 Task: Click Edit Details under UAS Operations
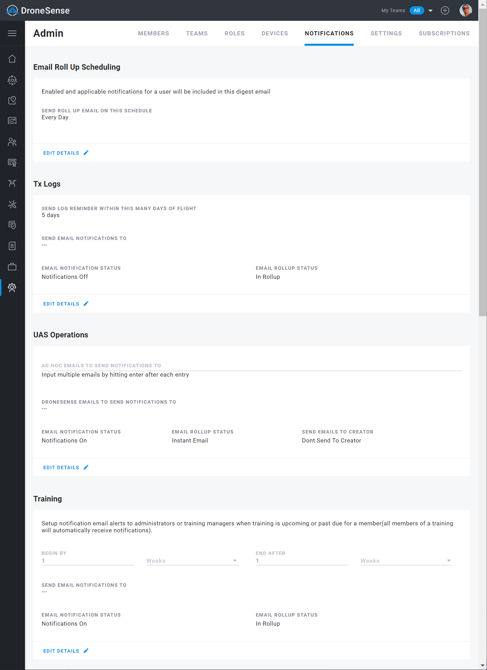click(66, 467)
